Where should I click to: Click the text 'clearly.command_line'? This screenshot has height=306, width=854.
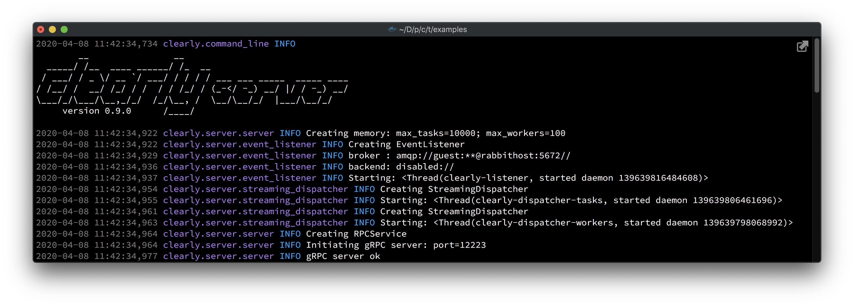click(216, 44)
